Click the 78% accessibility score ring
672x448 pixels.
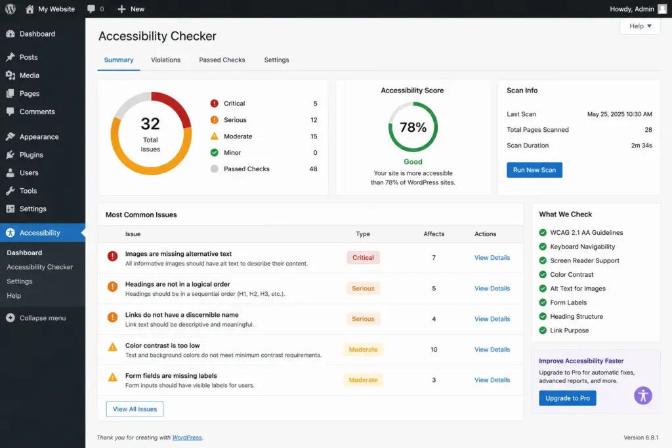point(413,127)
